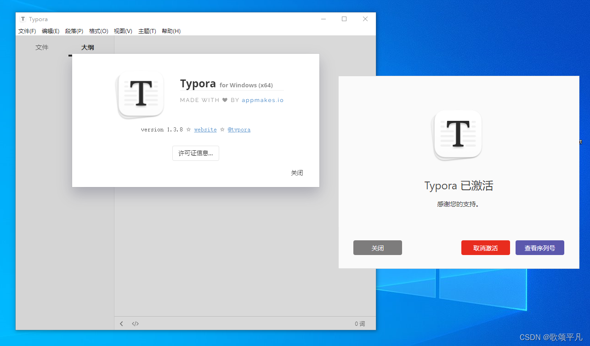Minimize the Typora window
590x346 pixels.
point(323,19)
